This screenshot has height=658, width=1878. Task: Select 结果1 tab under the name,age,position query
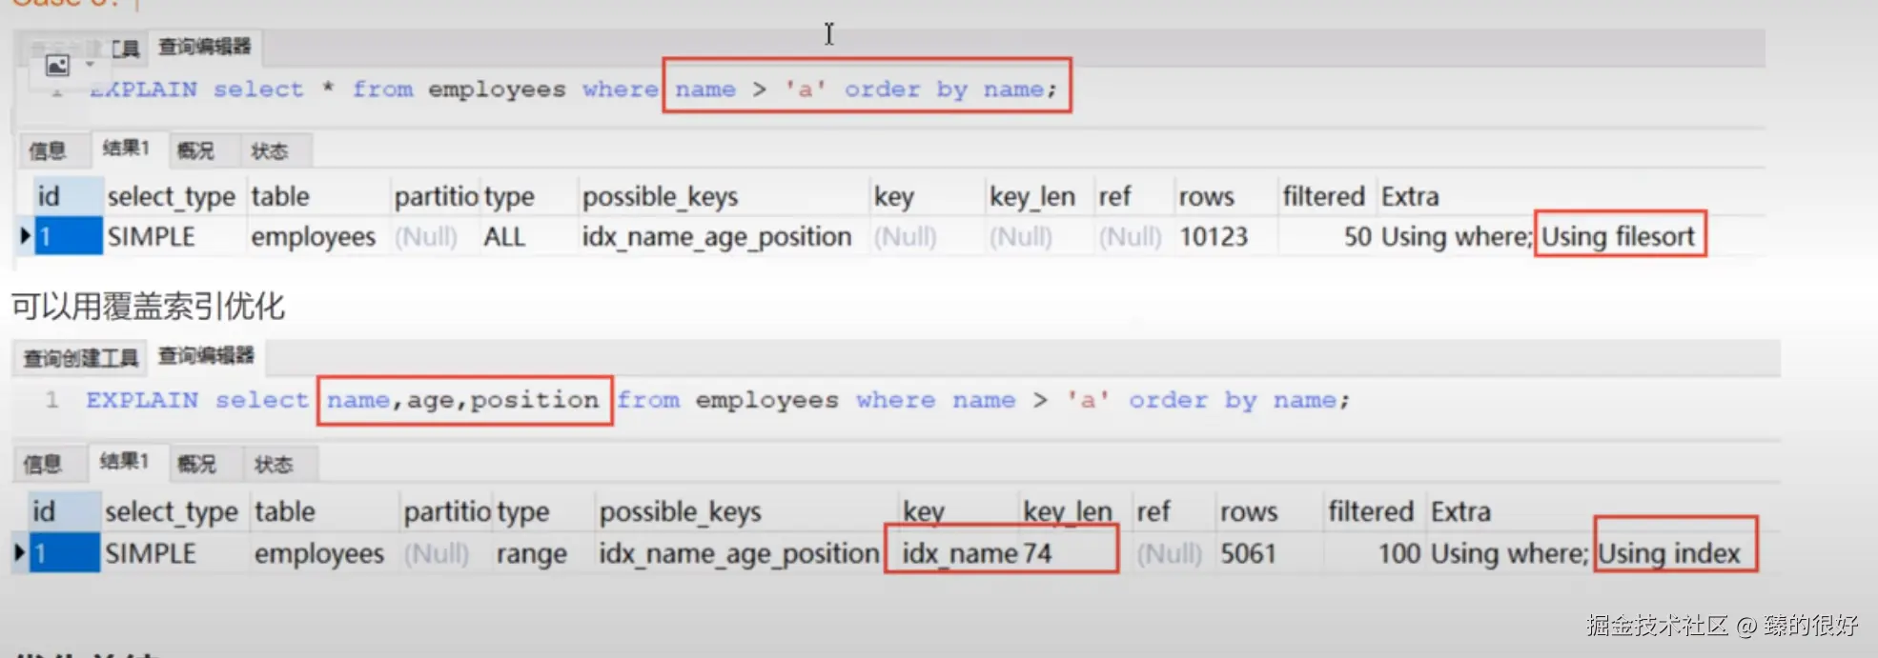point(125,461)
